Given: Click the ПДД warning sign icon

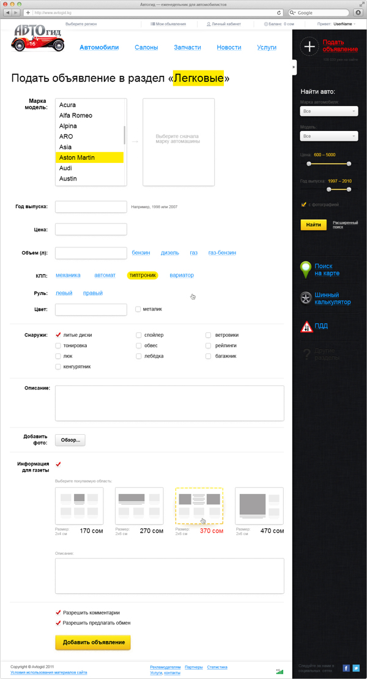Looking at the screenshot, I should pyautogui.click(x=306, y=326).
